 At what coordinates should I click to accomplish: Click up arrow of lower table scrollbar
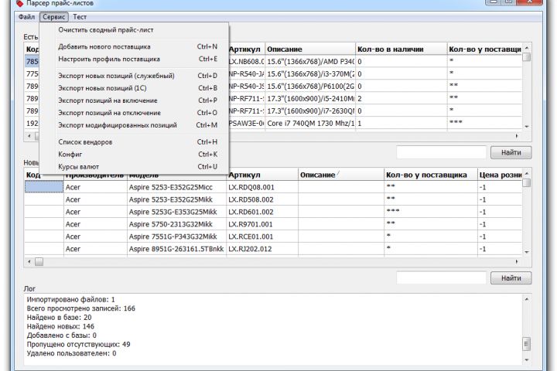click(x=527, y=174)
